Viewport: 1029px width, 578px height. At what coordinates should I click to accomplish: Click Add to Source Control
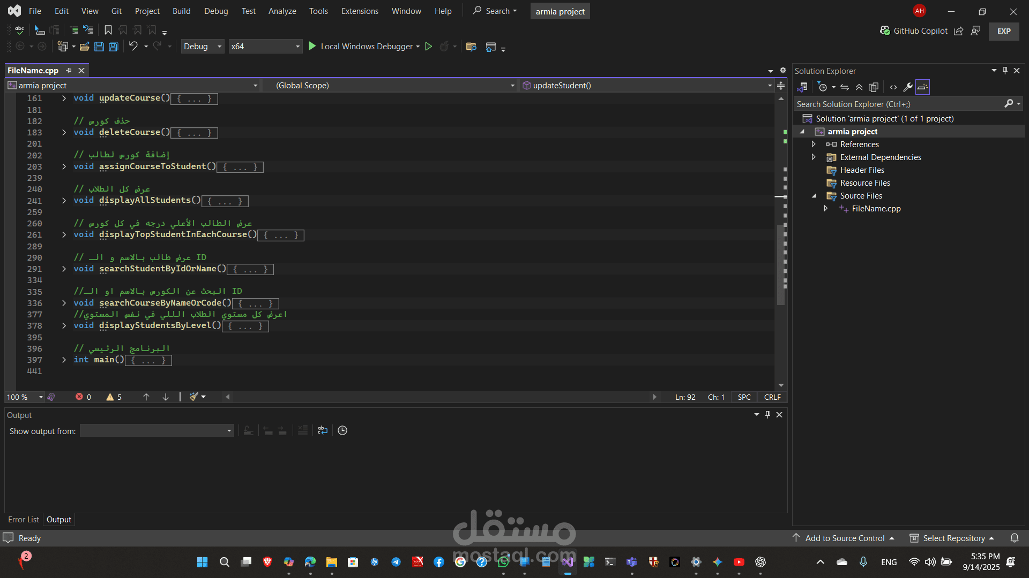845,538
